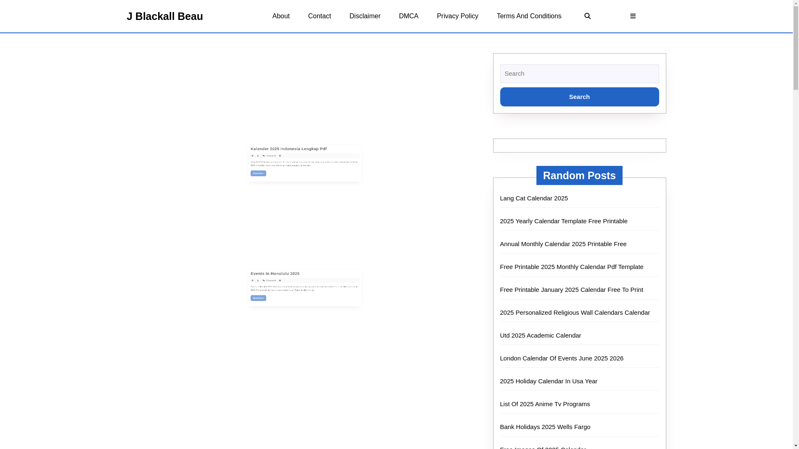This screenshot has height=449, width=799.
Task: Click the search magnifier icon in header
Action: tap(587, 16)
